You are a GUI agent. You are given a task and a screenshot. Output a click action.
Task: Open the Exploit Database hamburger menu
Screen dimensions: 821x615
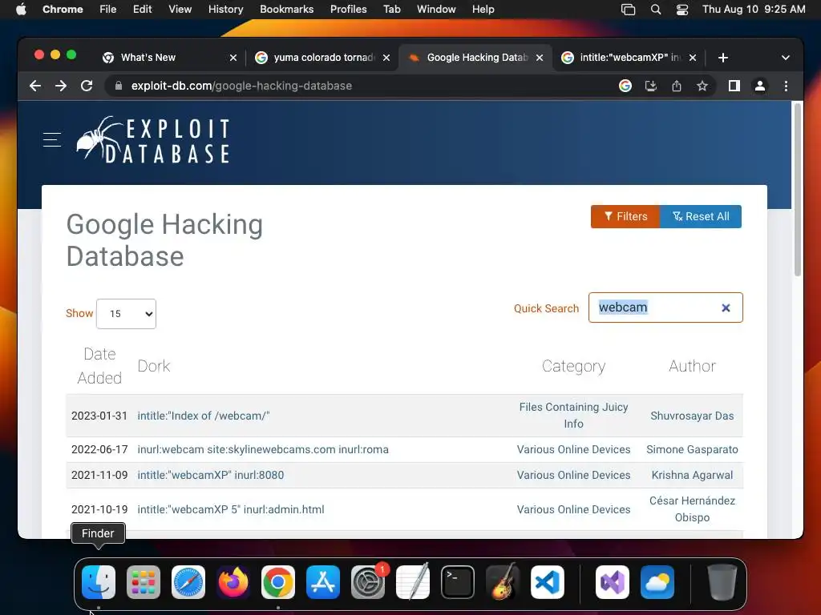(52, 139)
